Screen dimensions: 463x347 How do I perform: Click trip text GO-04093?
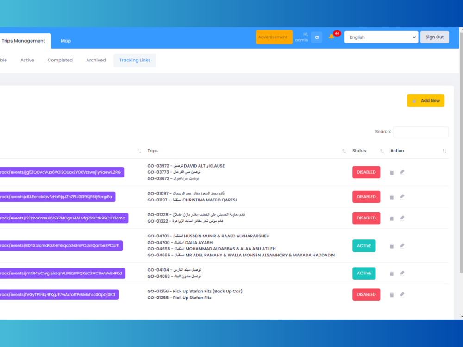point(174,276)
